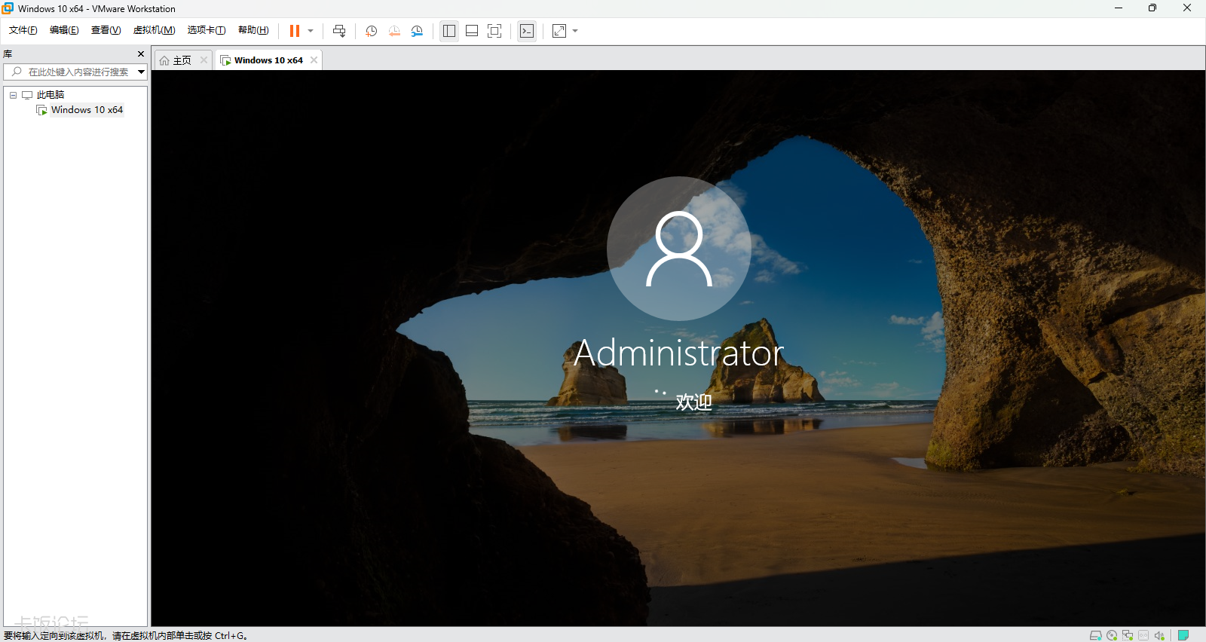Expand the stretch display options dropdown
The width and height of the screenshot is (1206, 642).
(575, 31)
